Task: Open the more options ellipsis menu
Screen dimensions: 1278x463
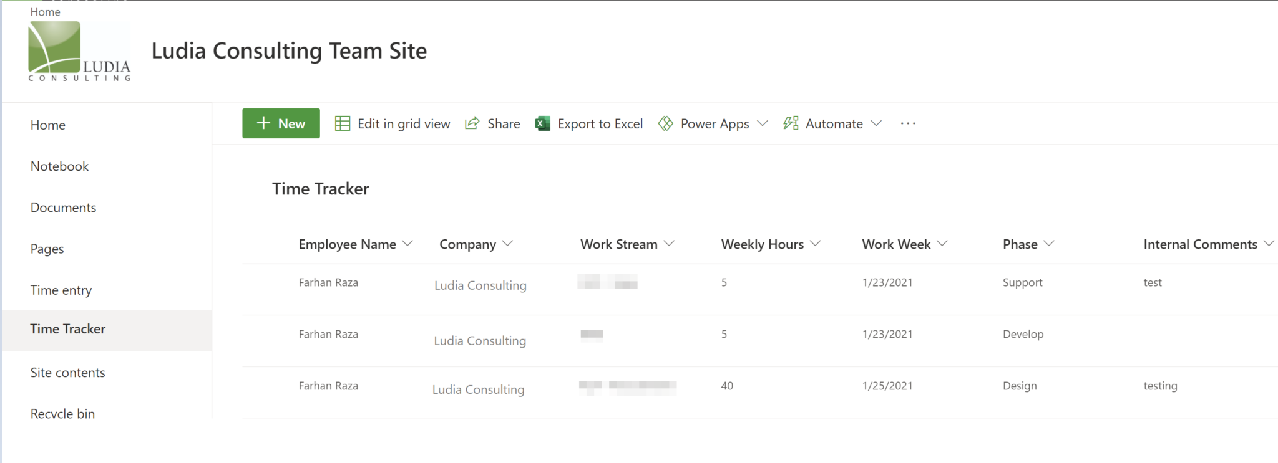Action: tap(908, 123)
